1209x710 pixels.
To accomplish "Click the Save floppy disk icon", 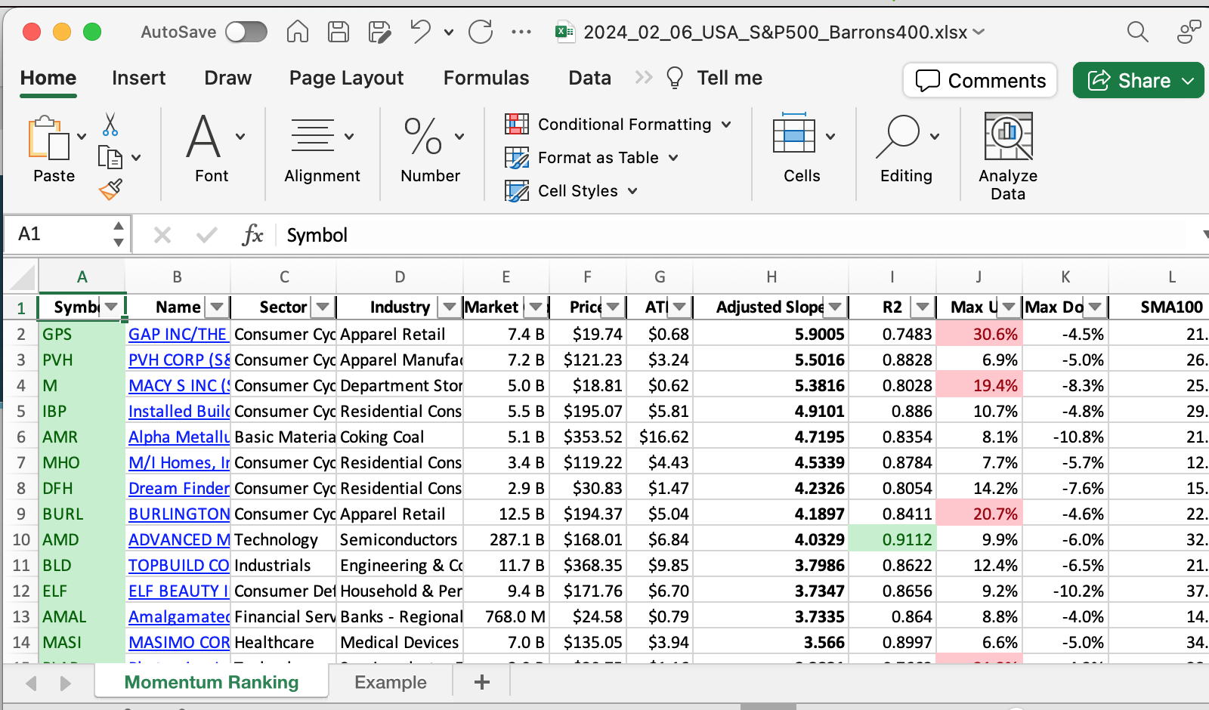I will pos(339,32).
